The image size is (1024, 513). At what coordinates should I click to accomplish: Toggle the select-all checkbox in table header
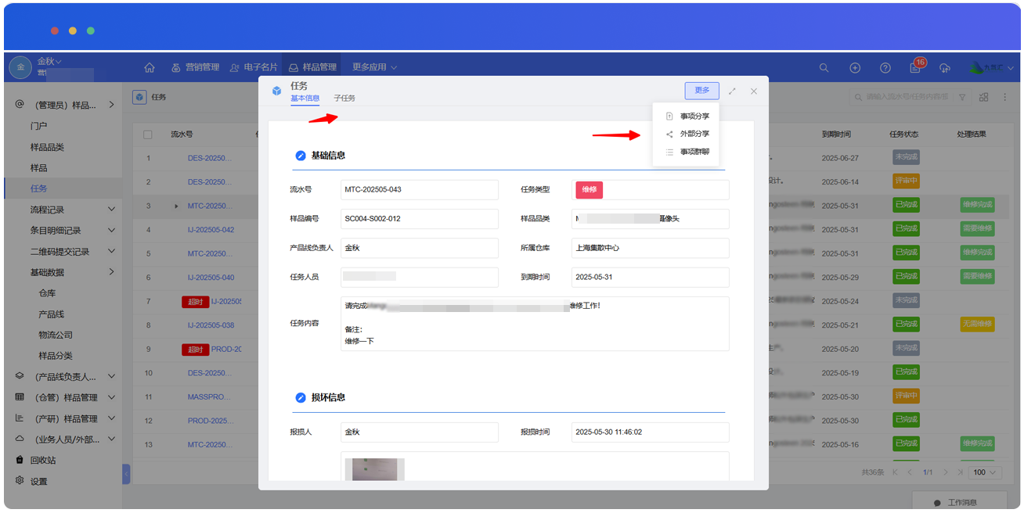[148, 135]
